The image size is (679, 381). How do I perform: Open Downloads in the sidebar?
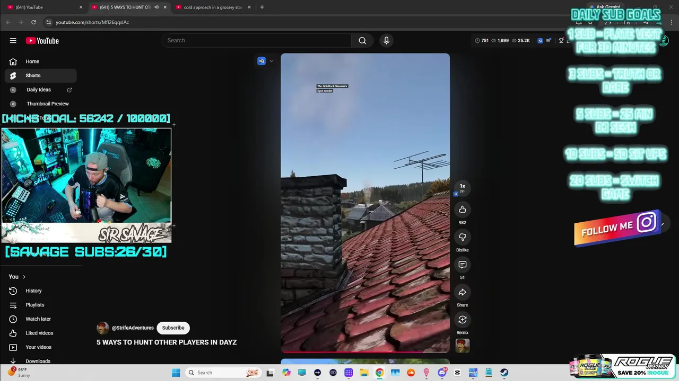[x=40, y=361]
